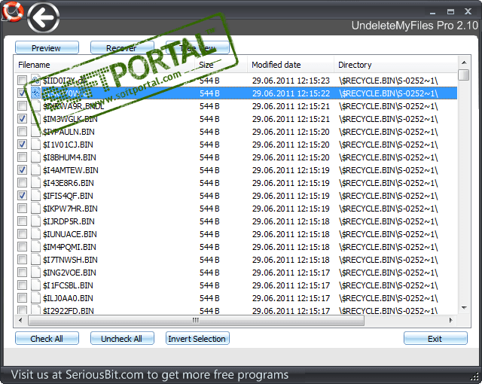This screenshot has width=482, height=384.
Task: Check the $IKPW7HR.BIN checkbox
Action: pyautogui.click(x=22, y=209)
